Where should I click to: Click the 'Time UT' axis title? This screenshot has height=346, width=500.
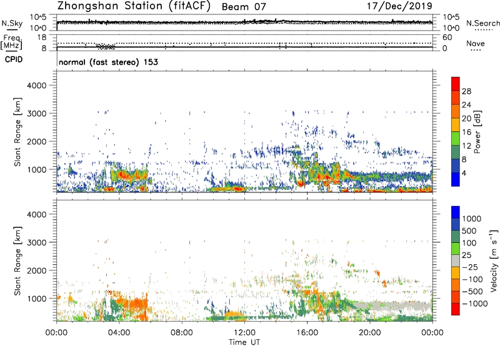[x=244, y=342]
